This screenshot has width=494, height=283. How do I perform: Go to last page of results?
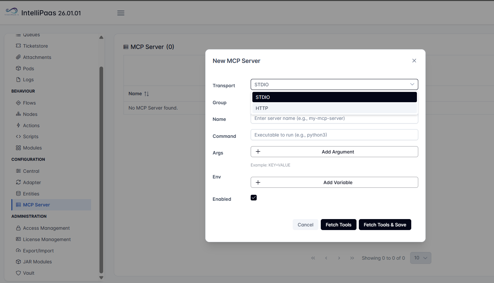click(352, 258)
